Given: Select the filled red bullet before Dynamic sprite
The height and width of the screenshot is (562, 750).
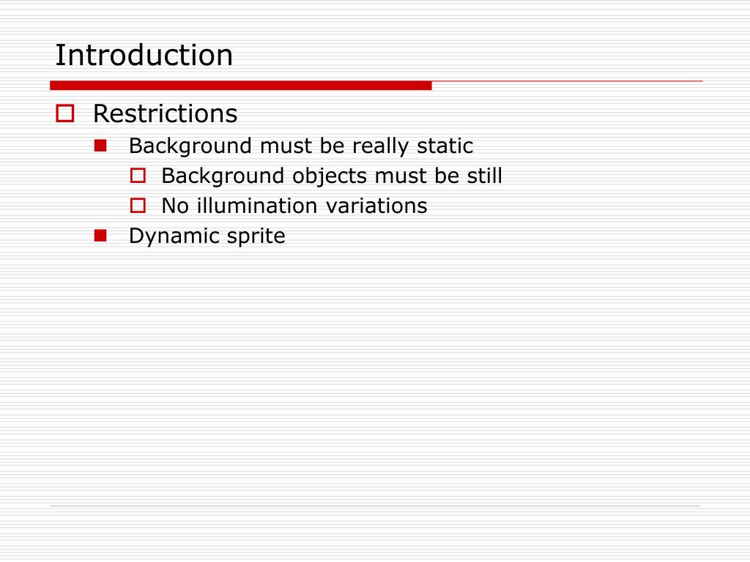Looking at the screenshot, I should coord(100,236).
